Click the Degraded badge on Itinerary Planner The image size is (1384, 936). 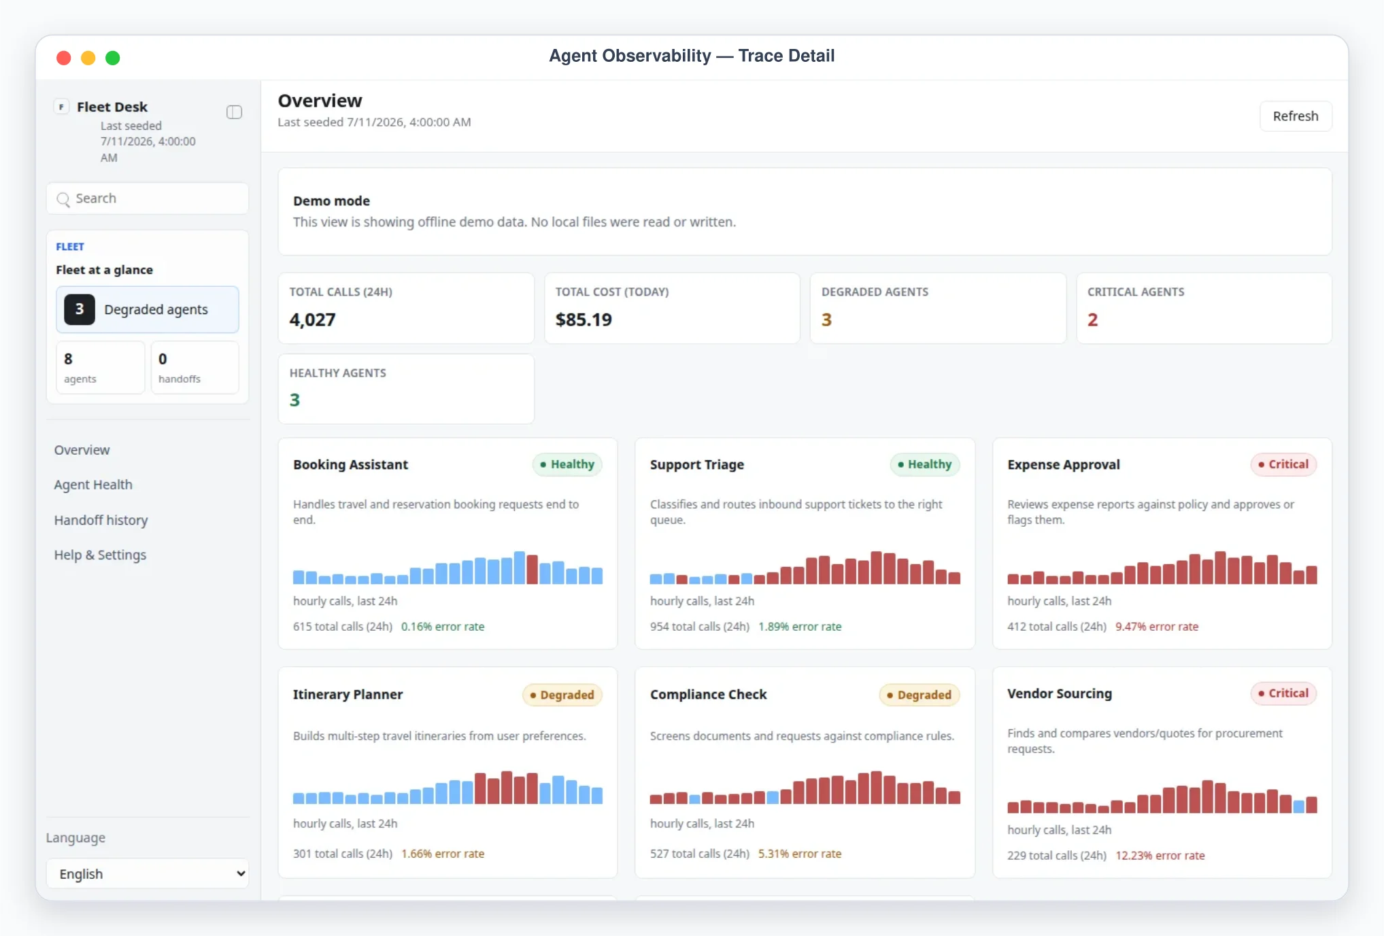pos(562,695)
